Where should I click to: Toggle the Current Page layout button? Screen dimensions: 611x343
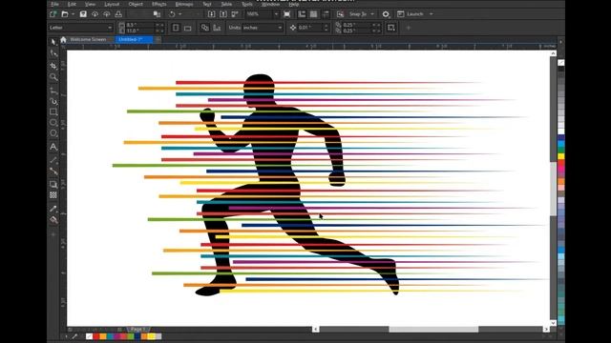point(217,28)
